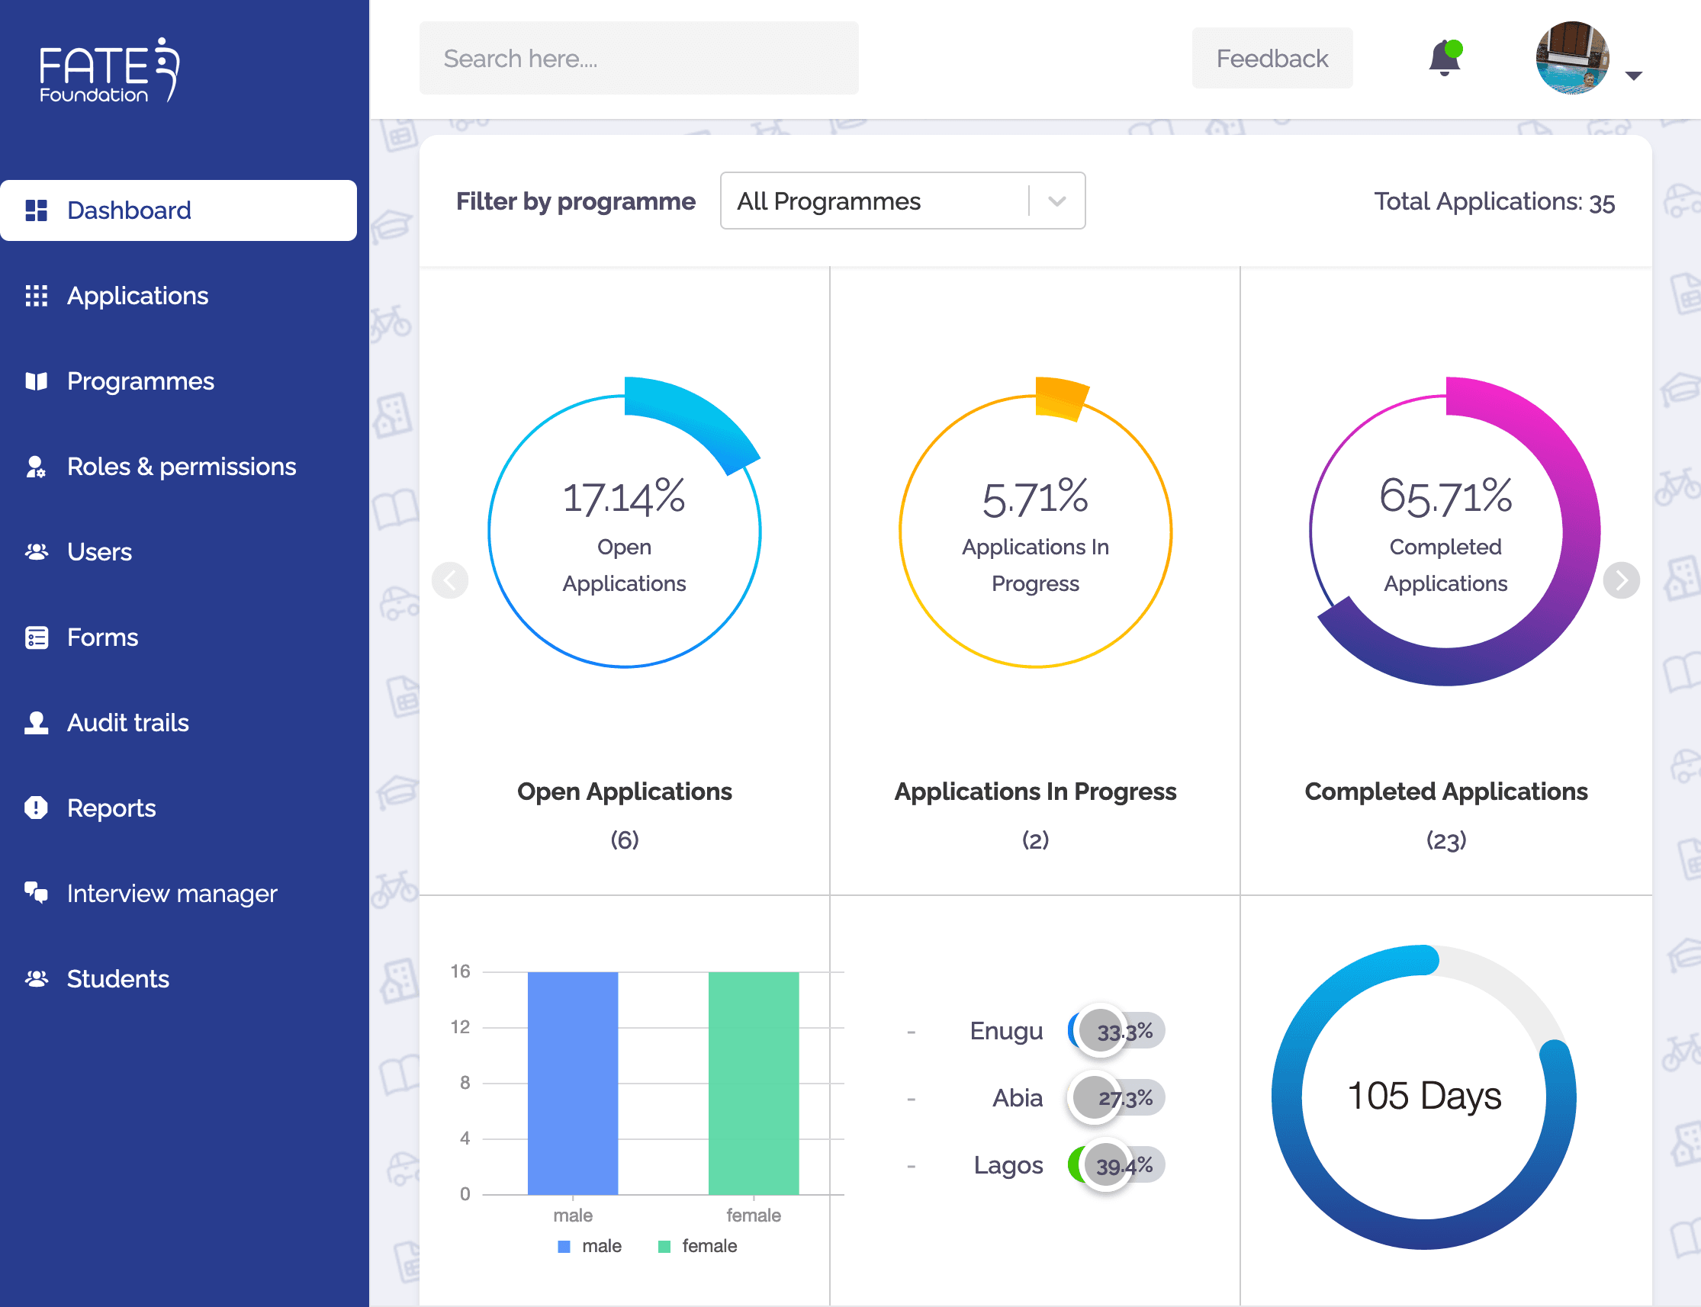1701x1307 pixels.
Task: Open the profile menu caret arrow
Action: (1633, 75)
